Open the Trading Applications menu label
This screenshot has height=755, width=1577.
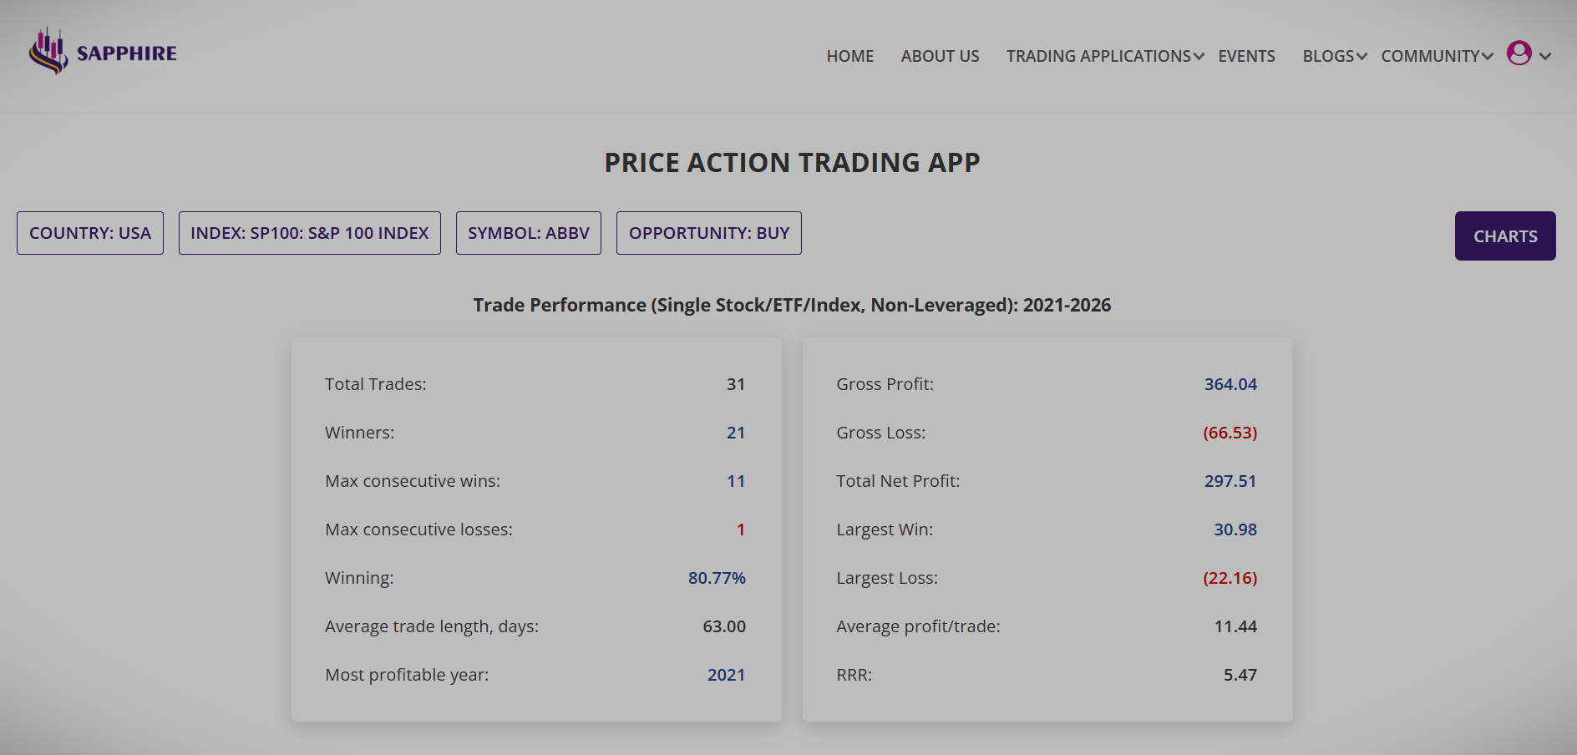(x=1098, y=56)
